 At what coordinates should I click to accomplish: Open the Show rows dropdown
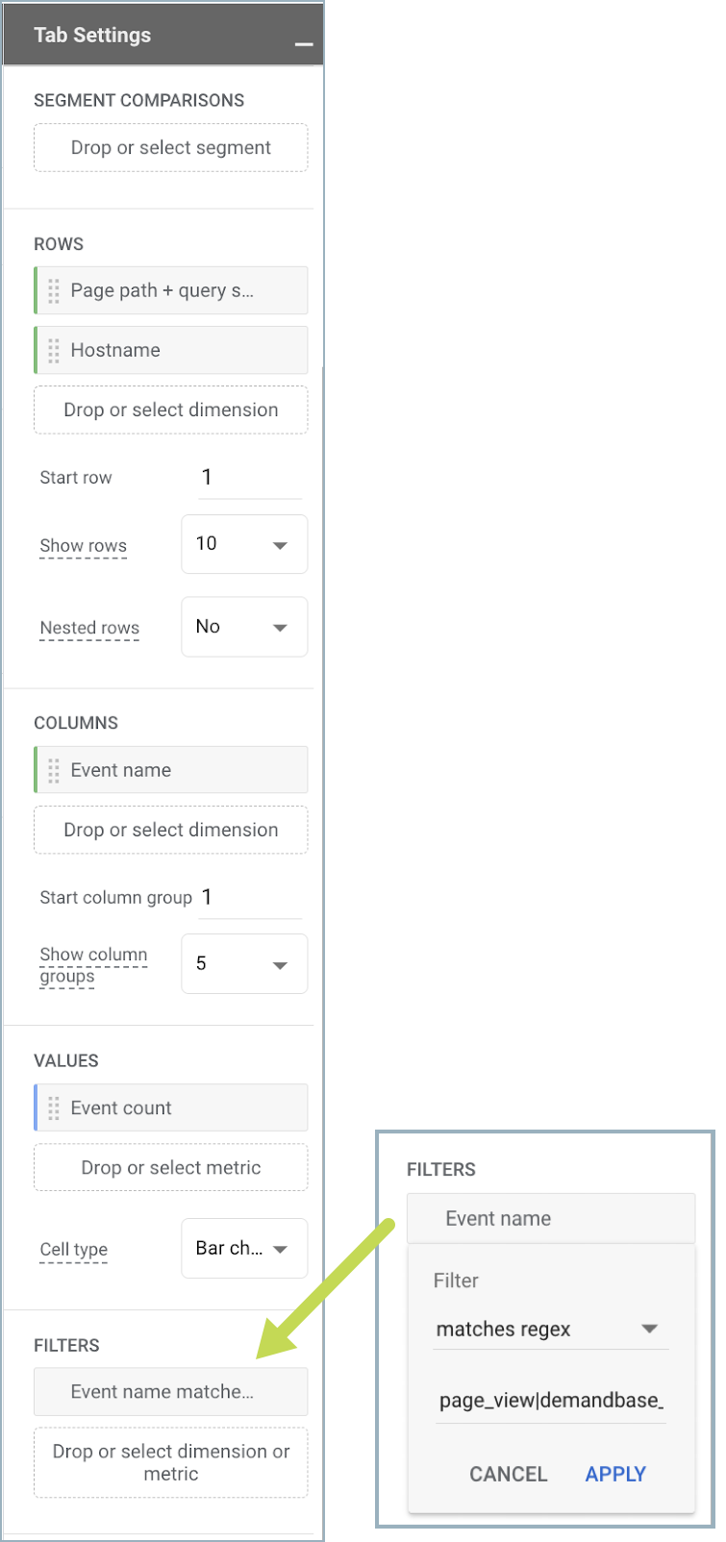(x=244, y=544)
